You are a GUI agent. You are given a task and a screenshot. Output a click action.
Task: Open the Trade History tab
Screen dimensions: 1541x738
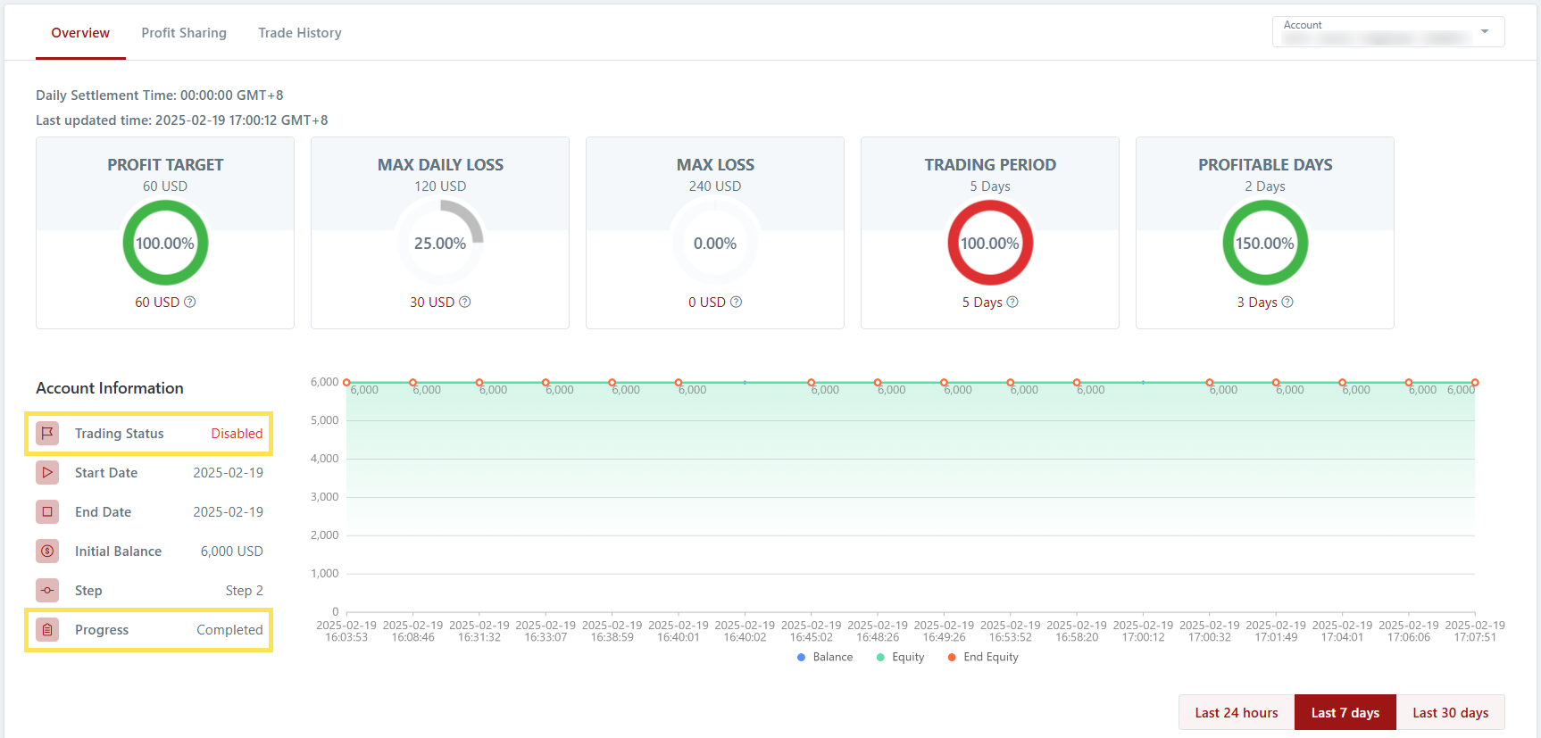coord(300,33)
